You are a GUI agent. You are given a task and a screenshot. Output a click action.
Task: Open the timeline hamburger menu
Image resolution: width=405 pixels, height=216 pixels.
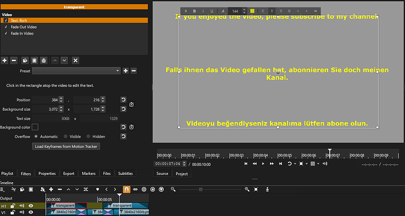click(x=2, y=190)
